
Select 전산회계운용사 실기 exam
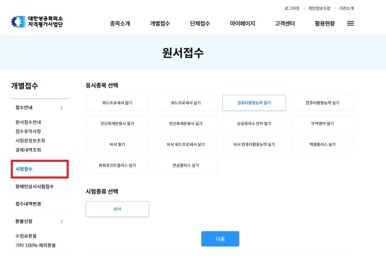pos(185,123)
